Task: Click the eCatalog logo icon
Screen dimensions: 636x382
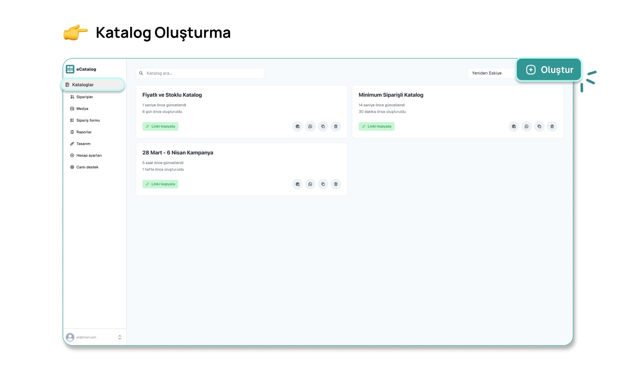Action: (70, 69)
